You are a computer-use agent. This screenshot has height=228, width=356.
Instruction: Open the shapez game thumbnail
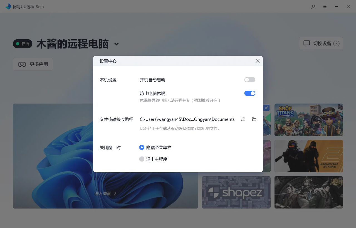pos(236,192)
